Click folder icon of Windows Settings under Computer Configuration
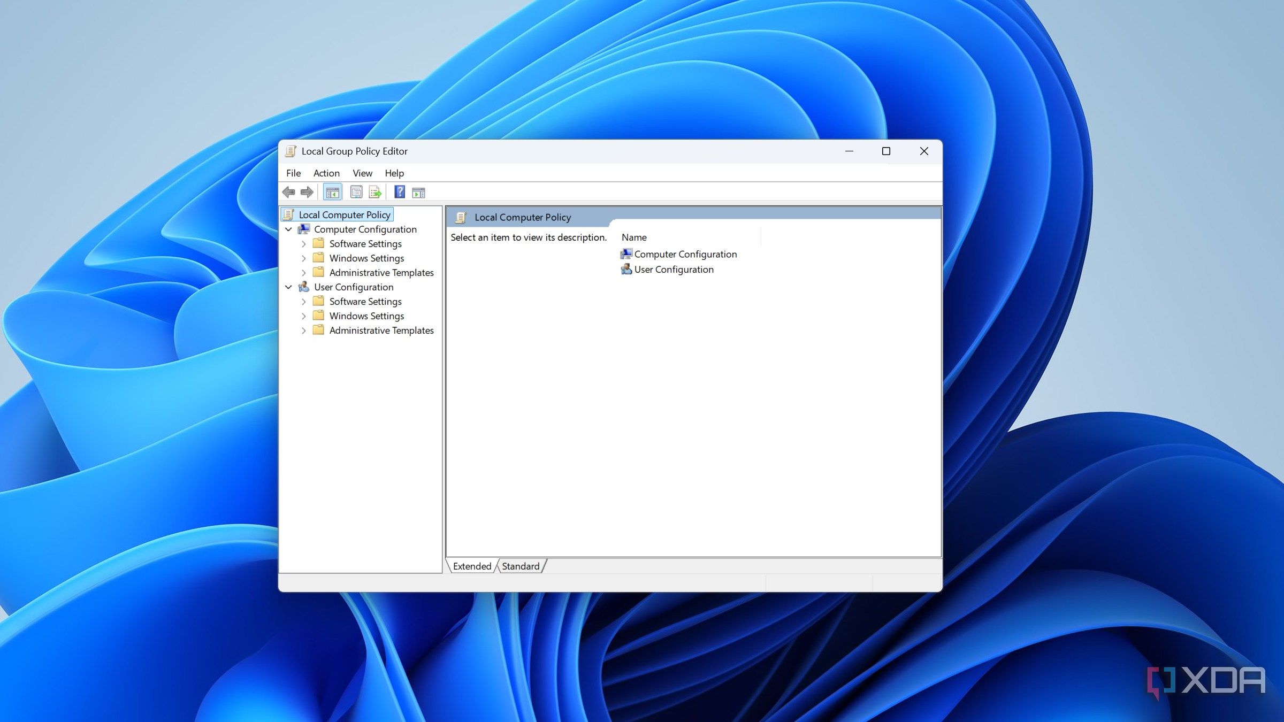The height and width of the screenshot is (722, 1284). click(318, 258)
